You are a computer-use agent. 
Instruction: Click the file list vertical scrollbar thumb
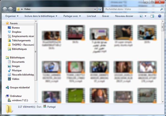pyautogui.click(x=163, y=27)
